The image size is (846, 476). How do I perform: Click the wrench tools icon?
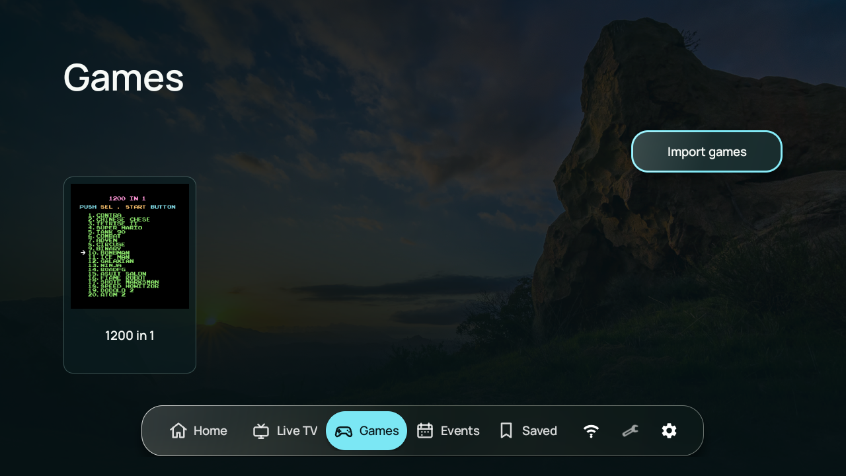point(630,431)
